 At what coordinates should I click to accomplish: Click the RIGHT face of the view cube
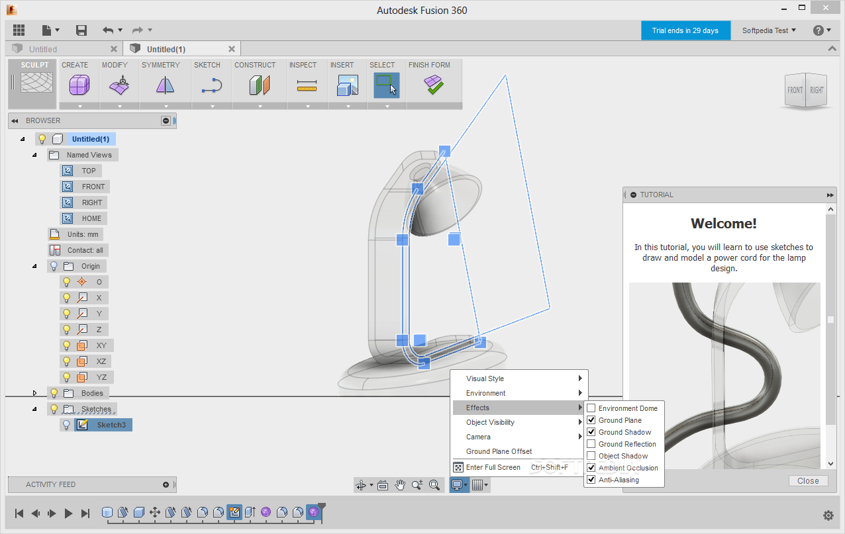click(817, 90)
